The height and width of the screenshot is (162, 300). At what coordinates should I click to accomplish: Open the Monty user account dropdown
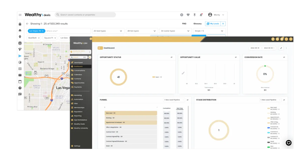click(x=216, y=15)
